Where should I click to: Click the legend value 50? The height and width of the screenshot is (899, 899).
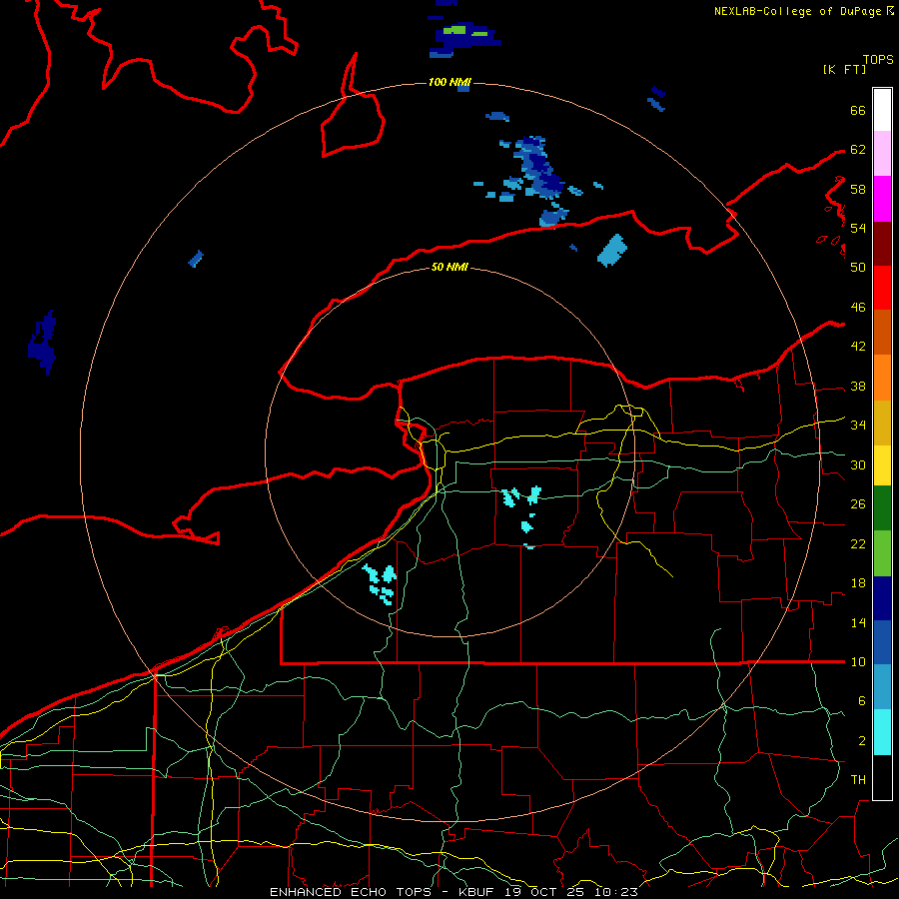pos(858,268)
